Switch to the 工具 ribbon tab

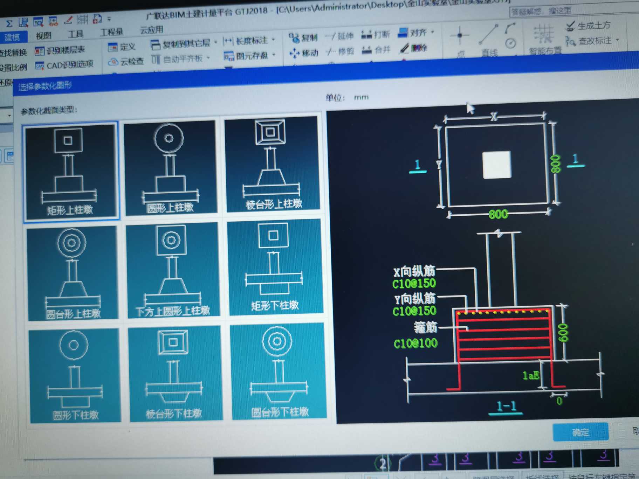[x=75, y=34]
